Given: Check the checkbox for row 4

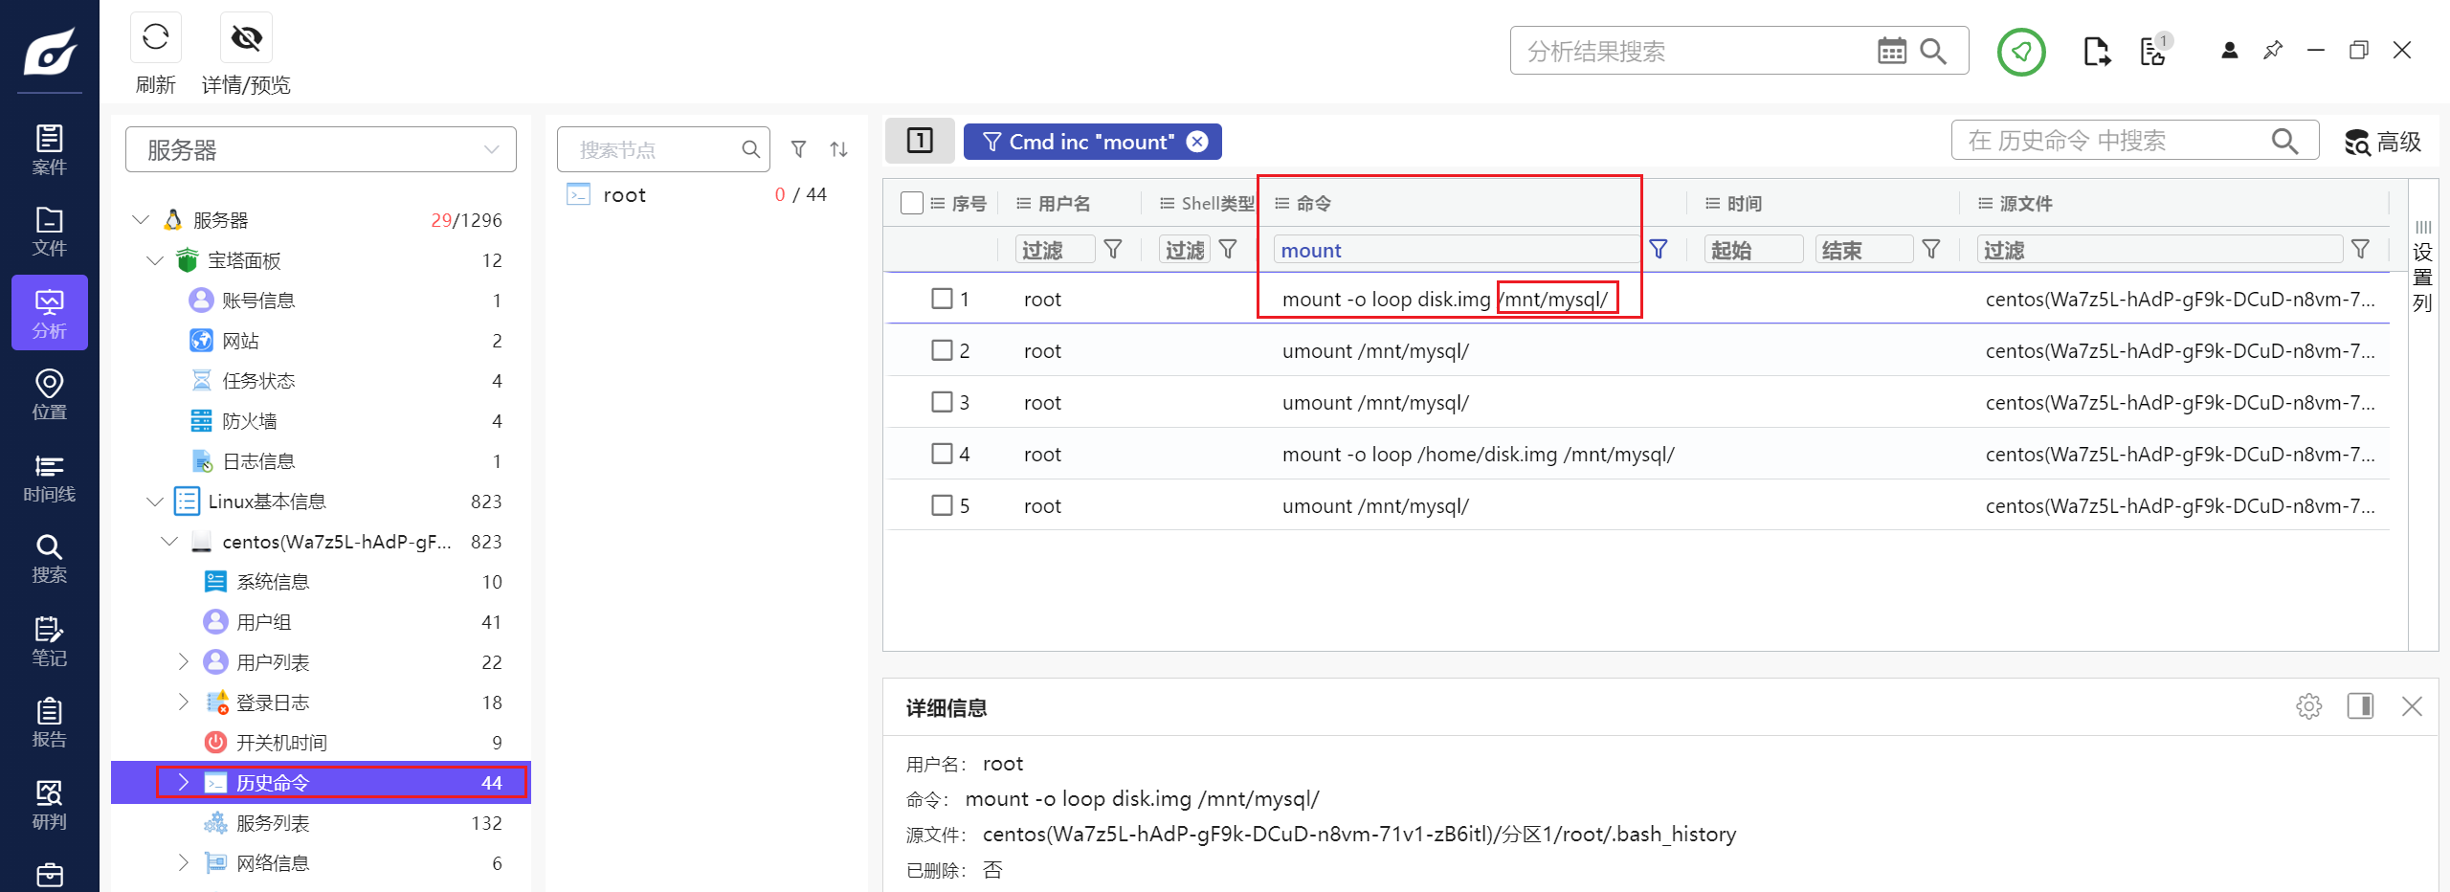Looking at the screenshot, I should click(x=942, y=454).
